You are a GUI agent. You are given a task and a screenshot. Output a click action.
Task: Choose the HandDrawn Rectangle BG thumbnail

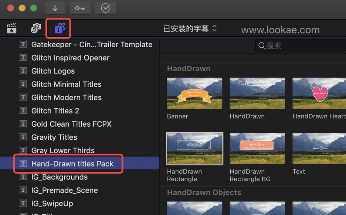point(257,149)
